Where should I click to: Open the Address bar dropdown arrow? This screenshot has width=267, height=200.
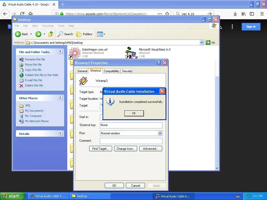[202, 42]
